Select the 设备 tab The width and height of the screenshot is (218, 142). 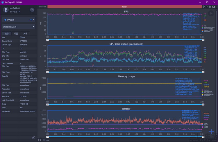tap(7, 33)
